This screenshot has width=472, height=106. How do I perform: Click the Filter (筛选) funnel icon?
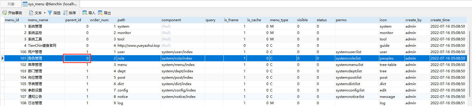[x=50, y=13]
